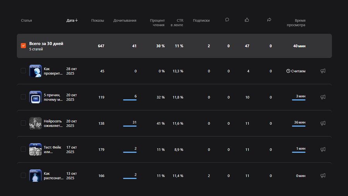The width and height of the screenshot is (348, 196).
Task: Sort the table by 'Дата' column
Action: (72, 20)
